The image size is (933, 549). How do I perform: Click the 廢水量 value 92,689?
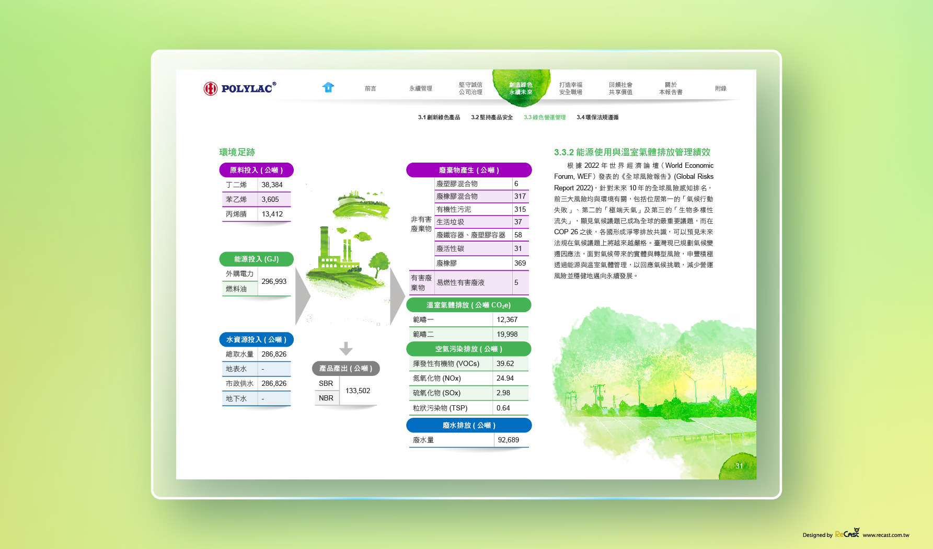509,440
